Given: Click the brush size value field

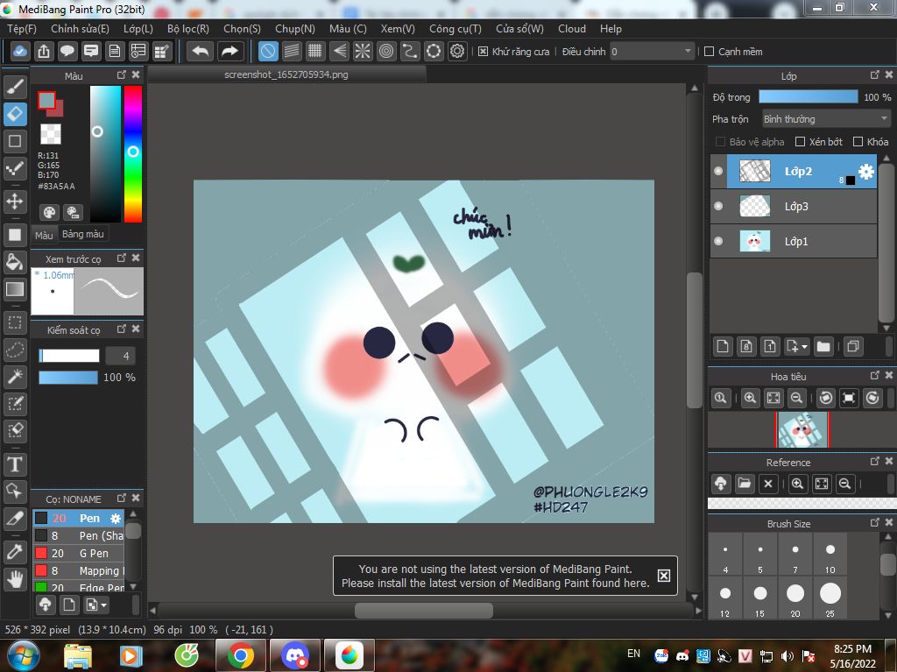Looking at the screenshot, I should (x=120, y=356).
